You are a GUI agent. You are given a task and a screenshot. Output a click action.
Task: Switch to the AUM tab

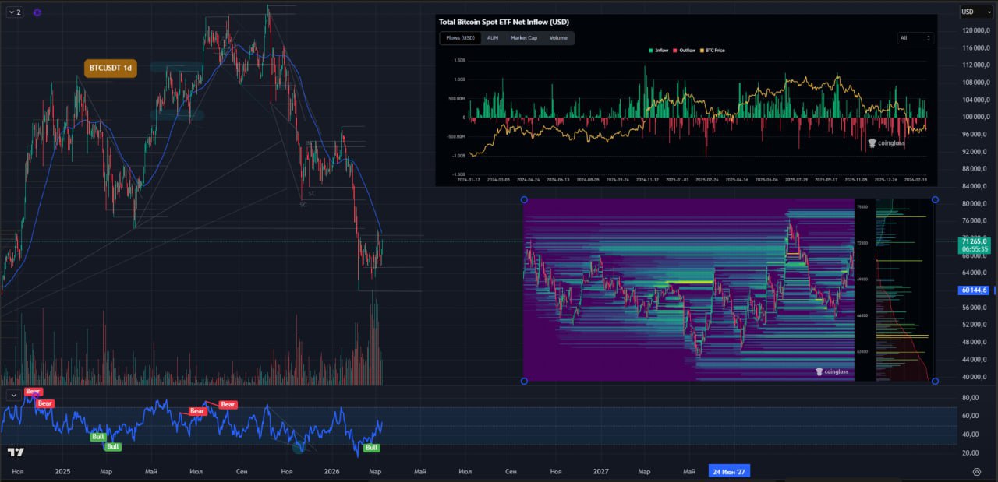click(493, 37)
